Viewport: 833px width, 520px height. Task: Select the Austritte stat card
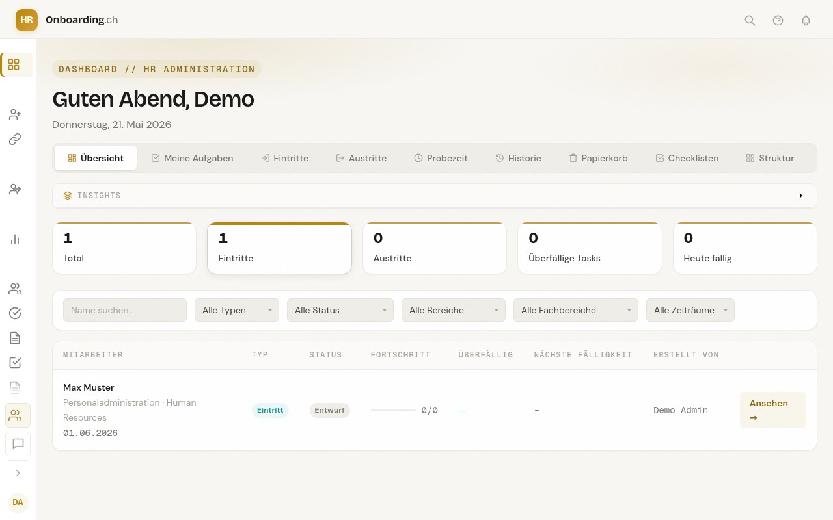[x=435, y=248]
